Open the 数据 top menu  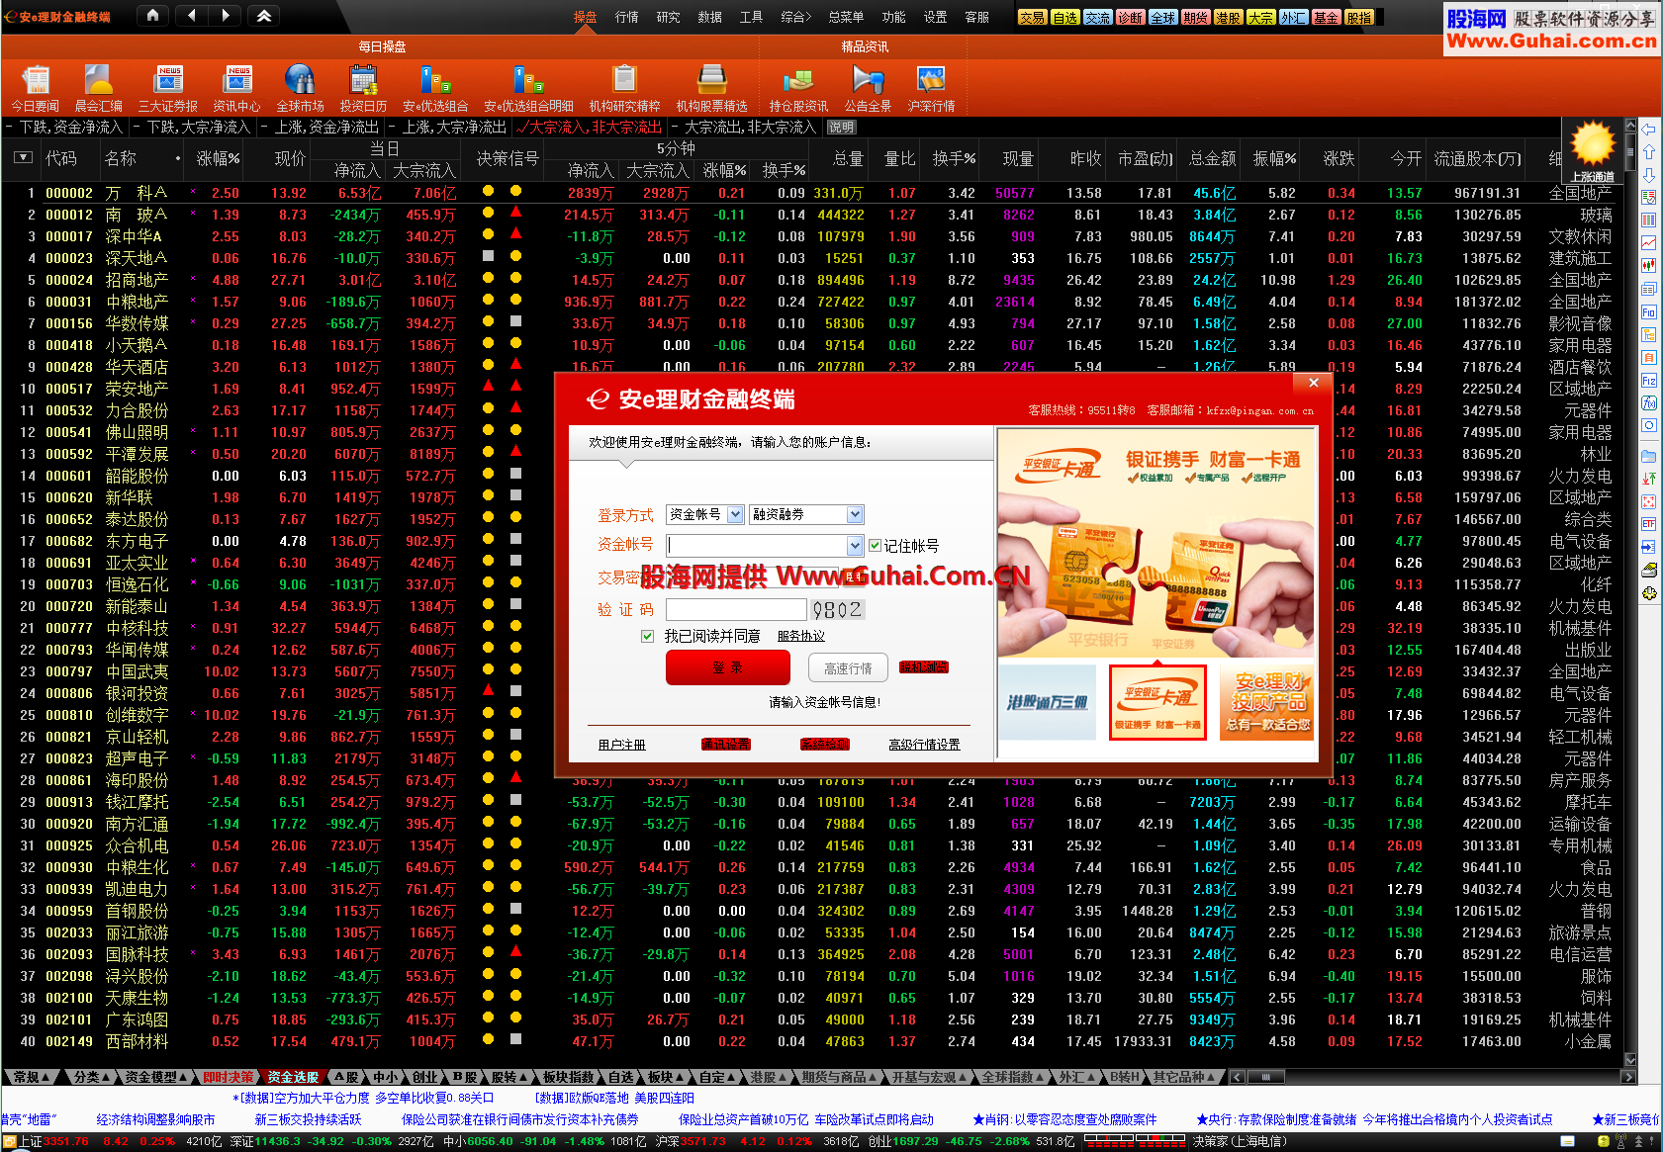(710, 17)
